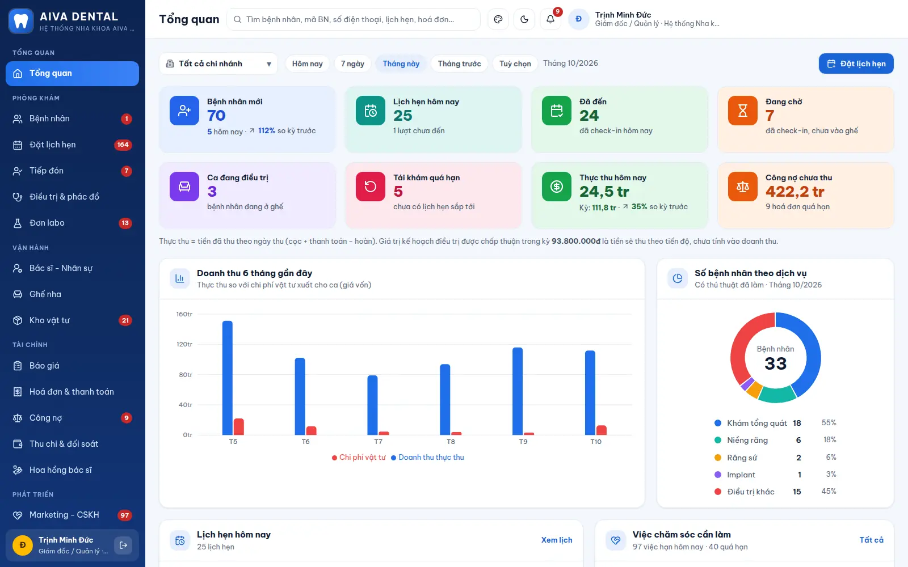This screenshot has width=908, height=567.
Task: Expand the Tất cả chi nhánh dropdown
Action: coord(218,64)
